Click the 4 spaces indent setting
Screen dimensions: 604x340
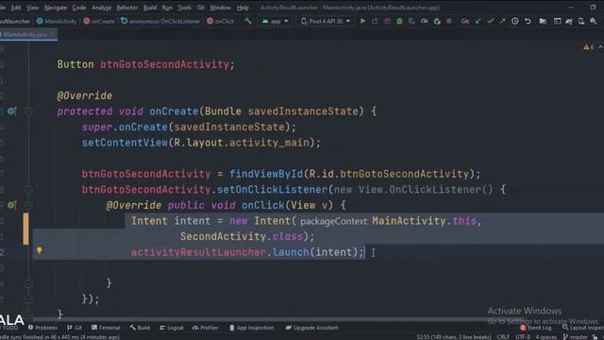545,337
